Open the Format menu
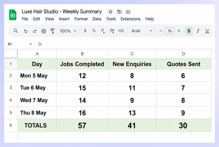The image size is (219, 147). pos(81,19)
